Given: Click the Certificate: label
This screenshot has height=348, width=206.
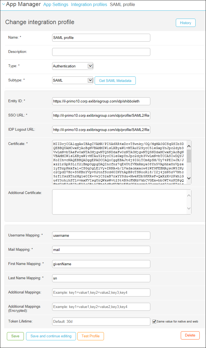Looking at the screenshot, I should [18, 144].
